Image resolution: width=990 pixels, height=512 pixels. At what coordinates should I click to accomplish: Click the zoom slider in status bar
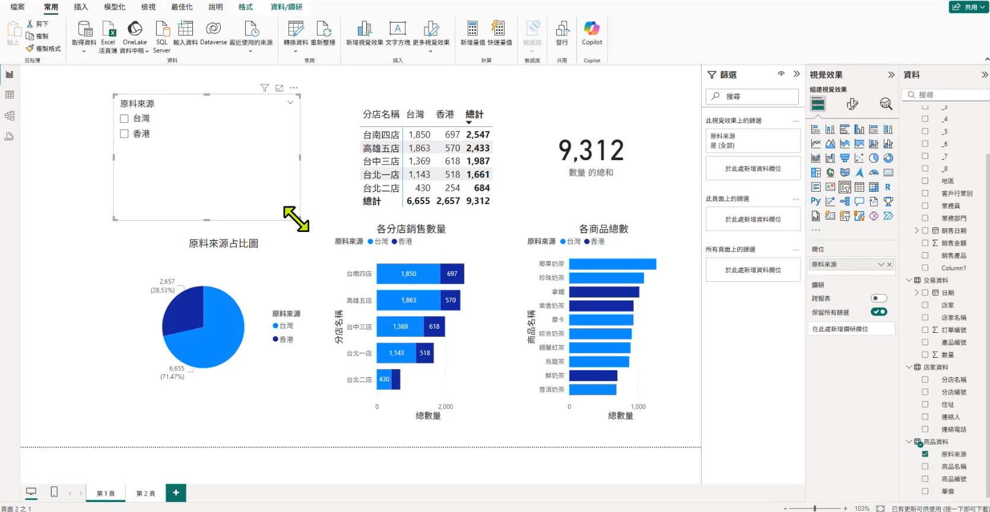(815, 508)
